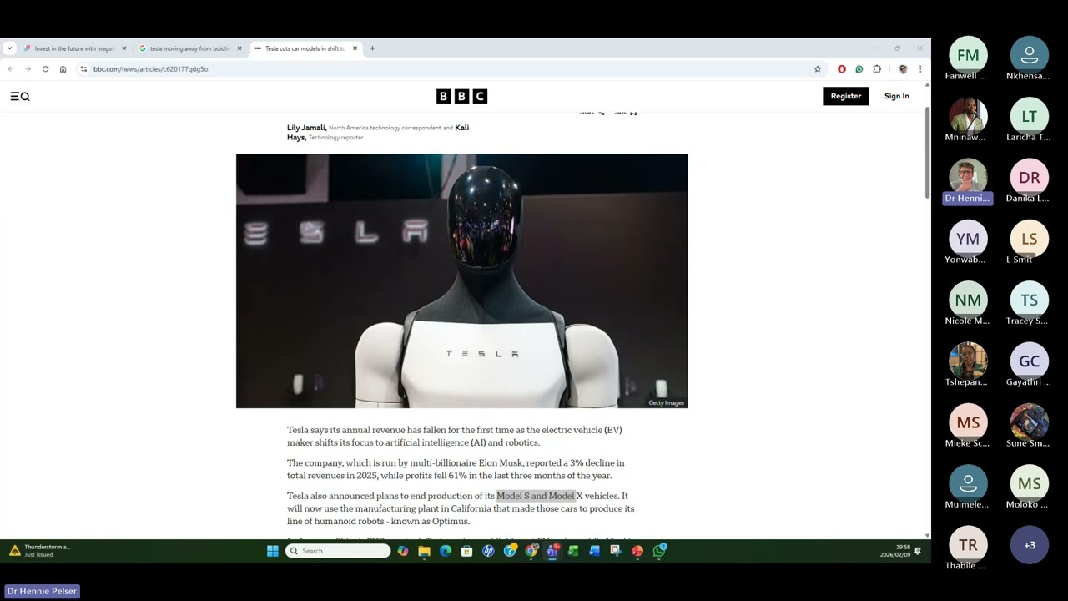
Task: Select participant Tshepan's photo avatar
Action: 968,361
